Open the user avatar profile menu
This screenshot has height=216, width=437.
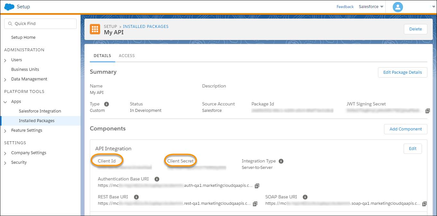398,7
